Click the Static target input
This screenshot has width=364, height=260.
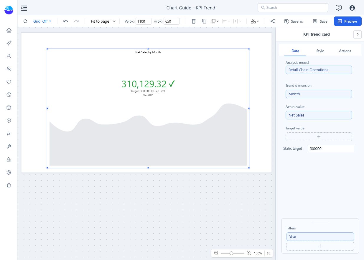[331, 149]
